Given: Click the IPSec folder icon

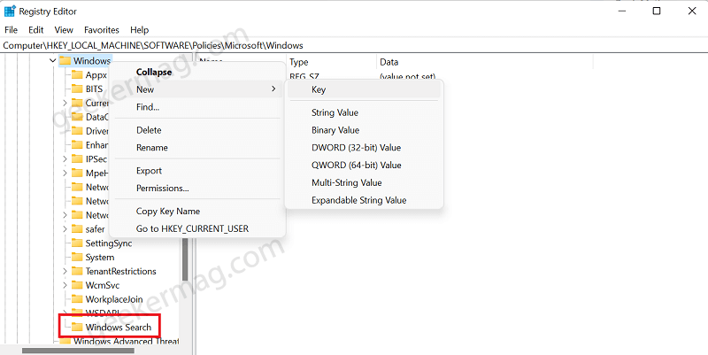Looking at the screenshot, I should 77,159.
